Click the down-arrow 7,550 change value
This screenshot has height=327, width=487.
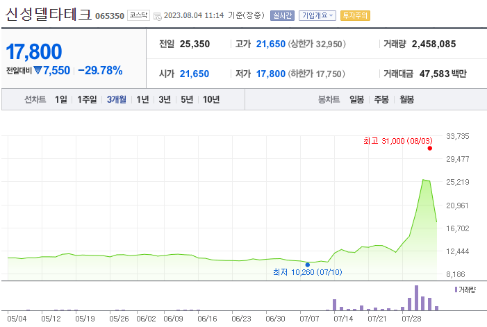52,70
